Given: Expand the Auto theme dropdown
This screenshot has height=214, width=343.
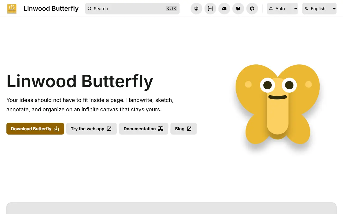Looking at the screenshot, I should point(282,9).
